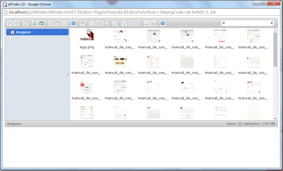Paste files with the clipboard icon

[x=105, y=23]
